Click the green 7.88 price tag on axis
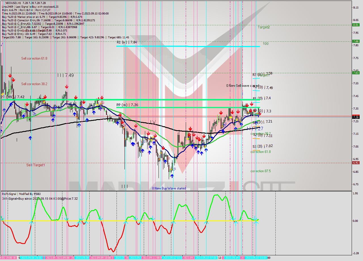Screen dimensions: 363x261 (x=356, y=41)
